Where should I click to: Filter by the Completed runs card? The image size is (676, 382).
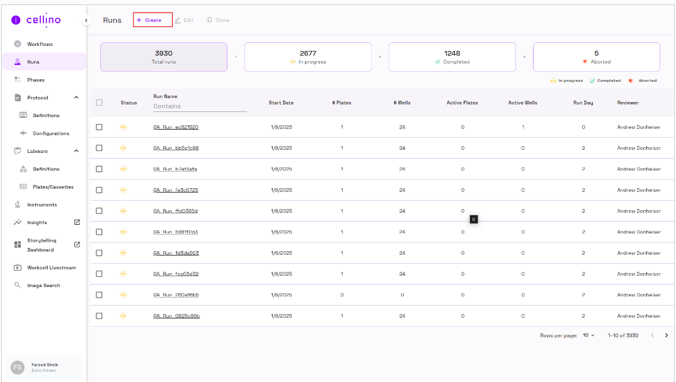coord(452,57)
